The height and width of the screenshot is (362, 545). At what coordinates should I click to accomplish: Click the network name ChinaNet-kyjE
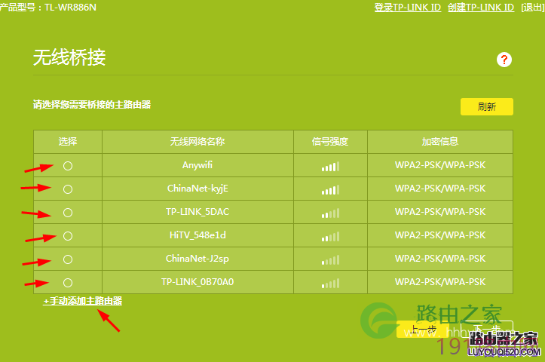click(x=197, y=189)
